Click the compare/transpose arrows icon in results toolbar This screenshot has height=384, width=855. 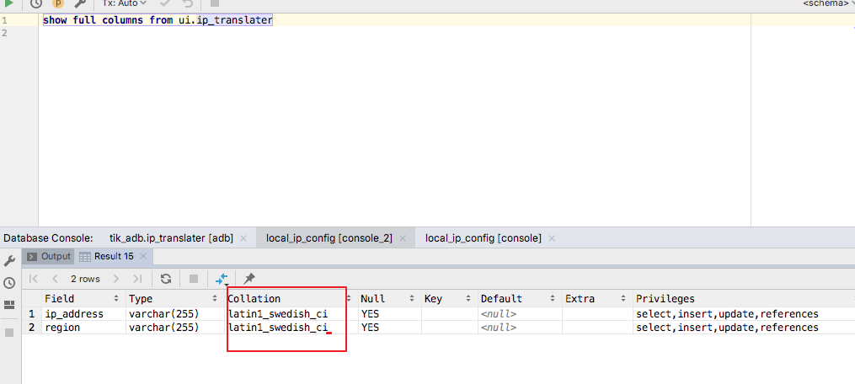pyautogui.click(x=222, y=280)
